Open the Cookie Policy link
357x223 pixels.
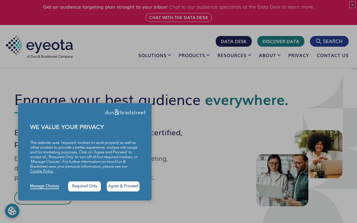coord(41,171)
